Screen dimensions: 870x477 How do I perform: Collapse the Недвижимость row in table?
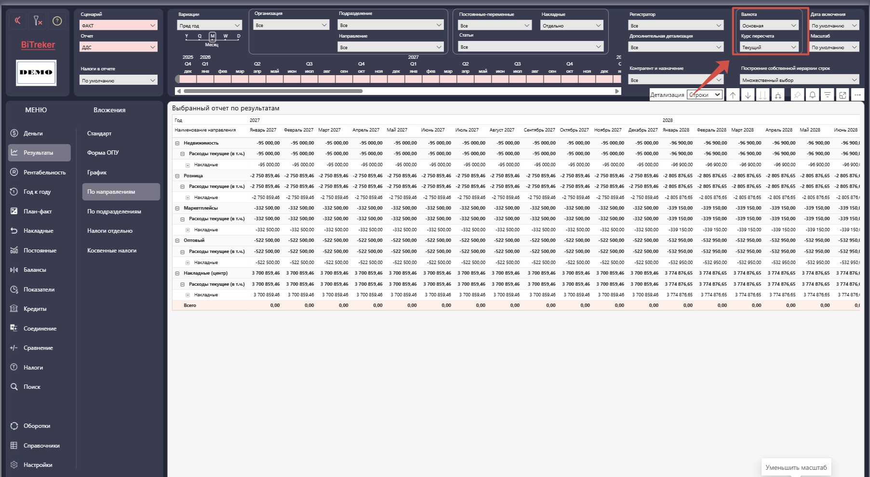177,143
